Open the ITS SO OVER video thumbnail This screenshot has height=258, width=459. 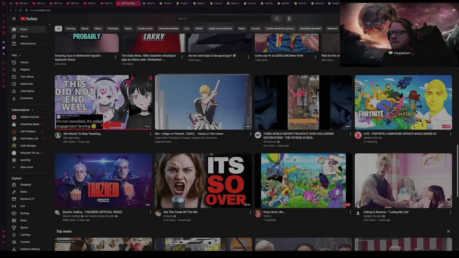click(x=203, y=181)
